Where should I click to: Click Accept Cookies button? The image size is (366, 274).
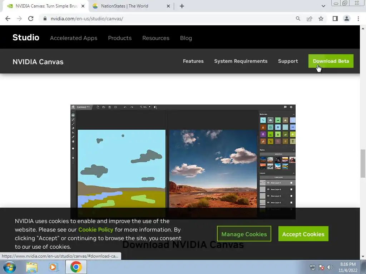point(303,234)
